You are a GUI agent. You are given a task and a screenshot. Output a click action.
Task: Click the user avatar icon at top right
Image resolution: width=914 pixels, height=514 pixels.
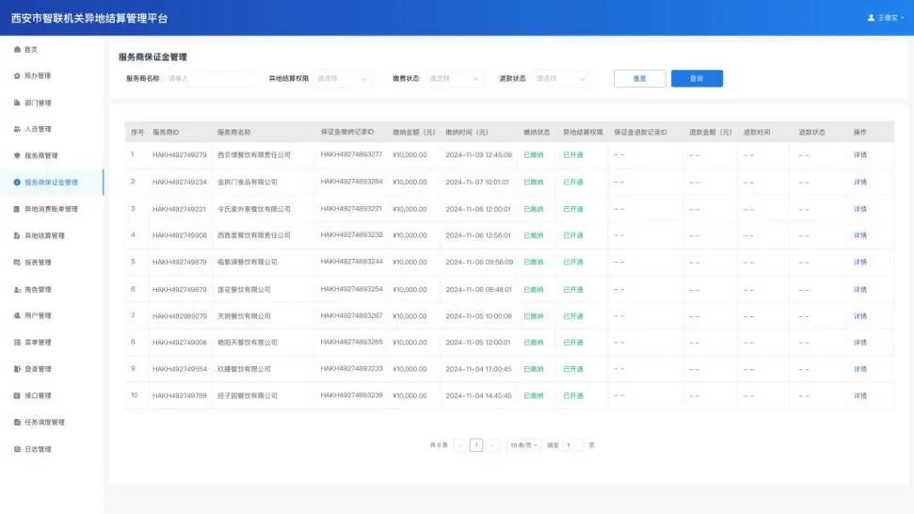click(x=871, y=18)
